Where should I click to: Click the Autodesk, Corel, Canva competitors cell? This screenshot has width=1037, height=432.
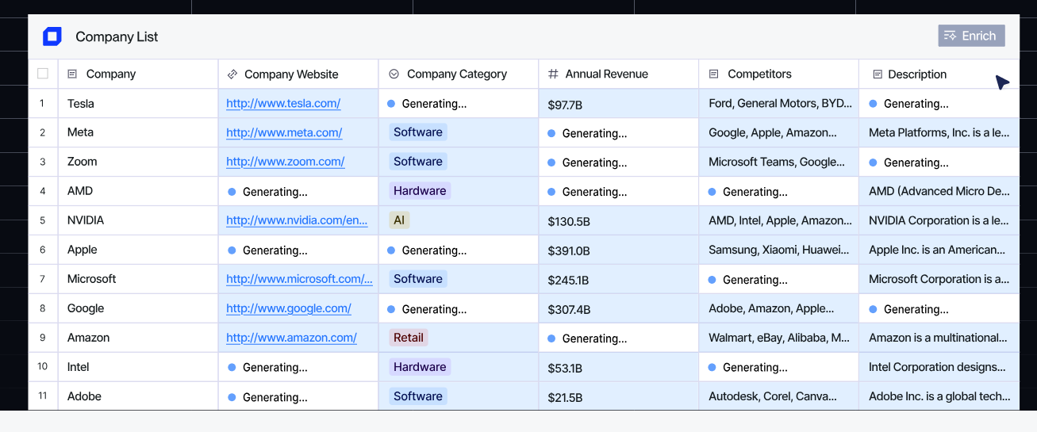(779, 396)
